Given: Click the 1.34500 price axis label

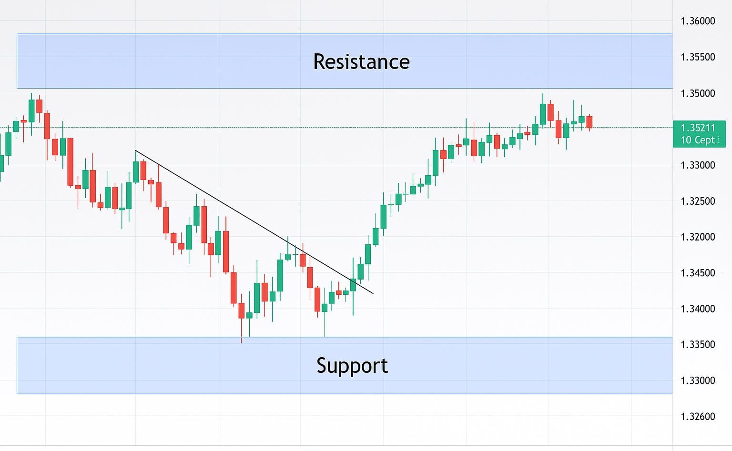Looking at the screenshot, I should point(698,273).
